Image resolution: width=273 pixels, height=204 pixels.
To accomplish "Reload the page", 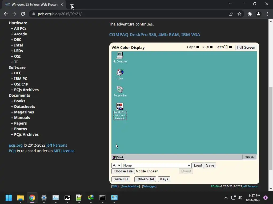I will [23, 14].
